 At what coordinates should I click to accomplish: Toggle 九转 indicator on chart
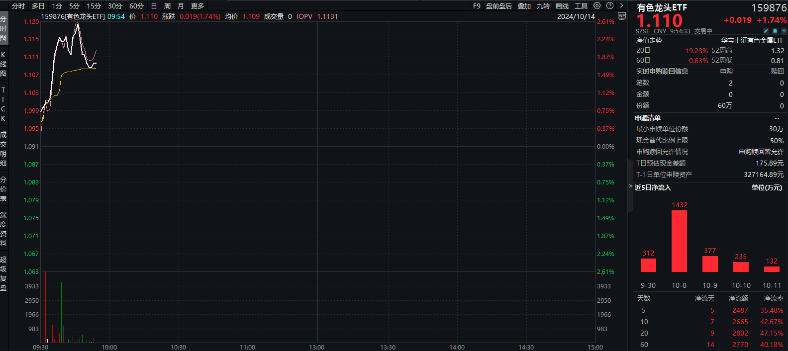point(543,6)
